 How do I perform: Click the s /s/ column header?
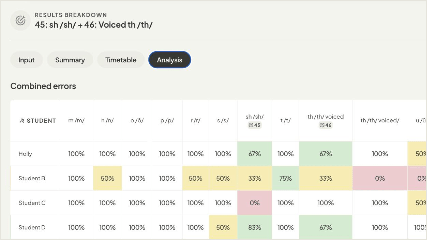click(x=223, y=121)
